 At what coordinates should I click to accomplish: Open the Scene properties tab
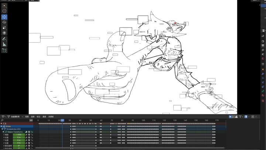pyautogui.click(x=263, y=54)
